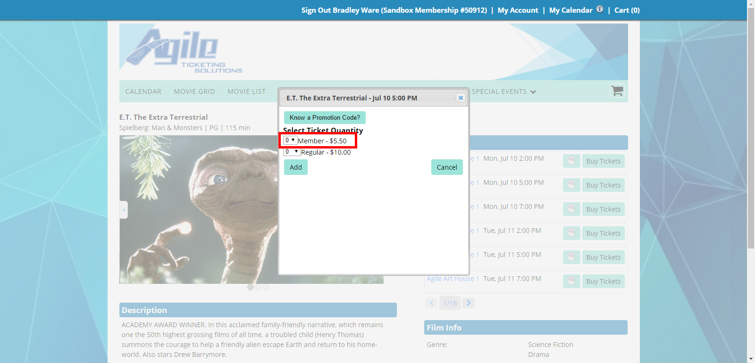This screenshot has height=363, width=755.
Task: Click ticket icon for Mon, Jul 10 5:00 PM
Action: click(x=571, y=185)
